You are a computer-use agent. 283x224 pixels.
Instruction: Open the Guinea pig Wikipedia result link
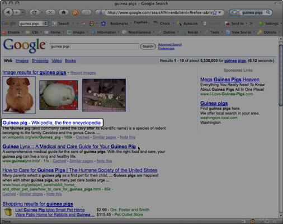tap(51, 123)
